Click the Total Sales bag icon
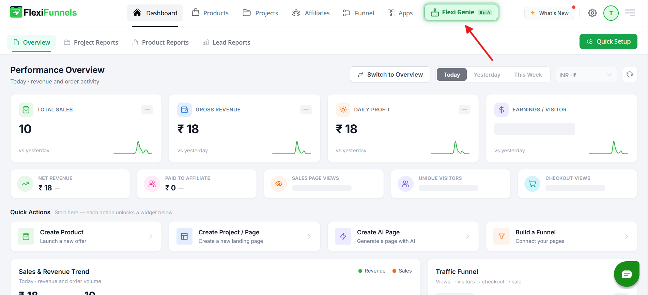 pyautogui.click(x=26, y=110)
